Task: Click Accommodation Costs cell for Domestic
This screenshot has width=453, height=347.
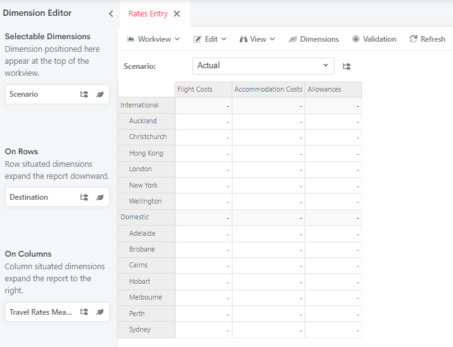Action: (x=268, y=217)
